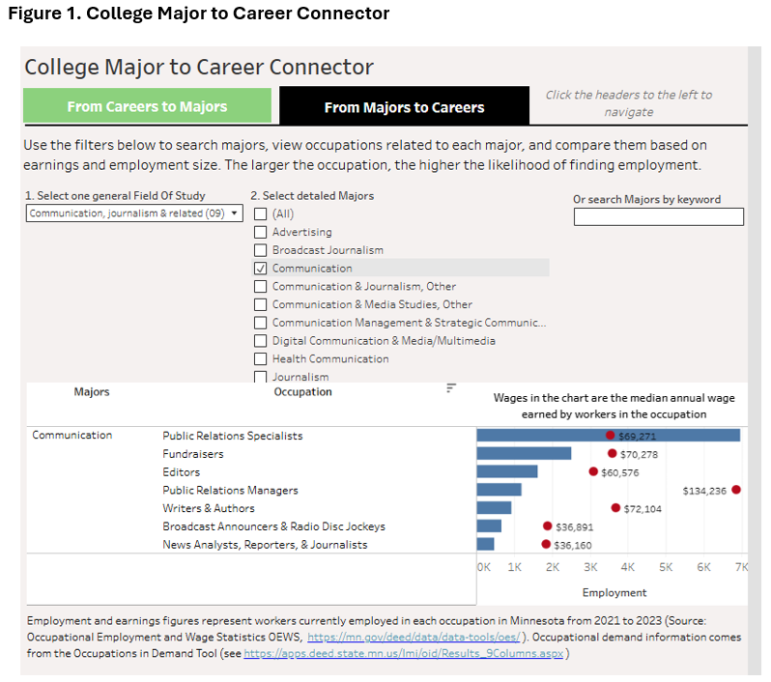The height and width of the screenshot is (682, 771).
Task: Tick the Broadcast Journalism checkbox
Action: tap(260, 250)
